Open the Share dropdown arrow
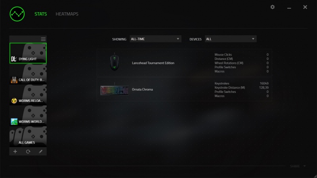The width and height of the screenshot is (317, 178). pyautogui.click(x=304, y=166)
